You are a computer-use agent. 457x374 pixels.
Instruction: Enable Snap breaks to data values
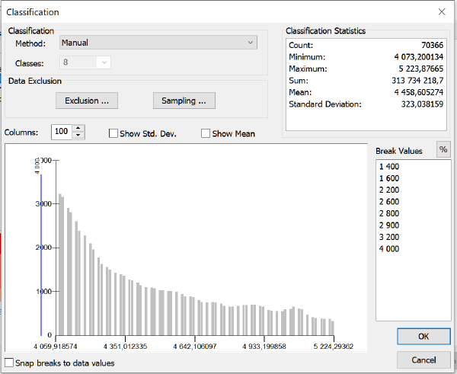pyautogui.click(x=9, y=363)
